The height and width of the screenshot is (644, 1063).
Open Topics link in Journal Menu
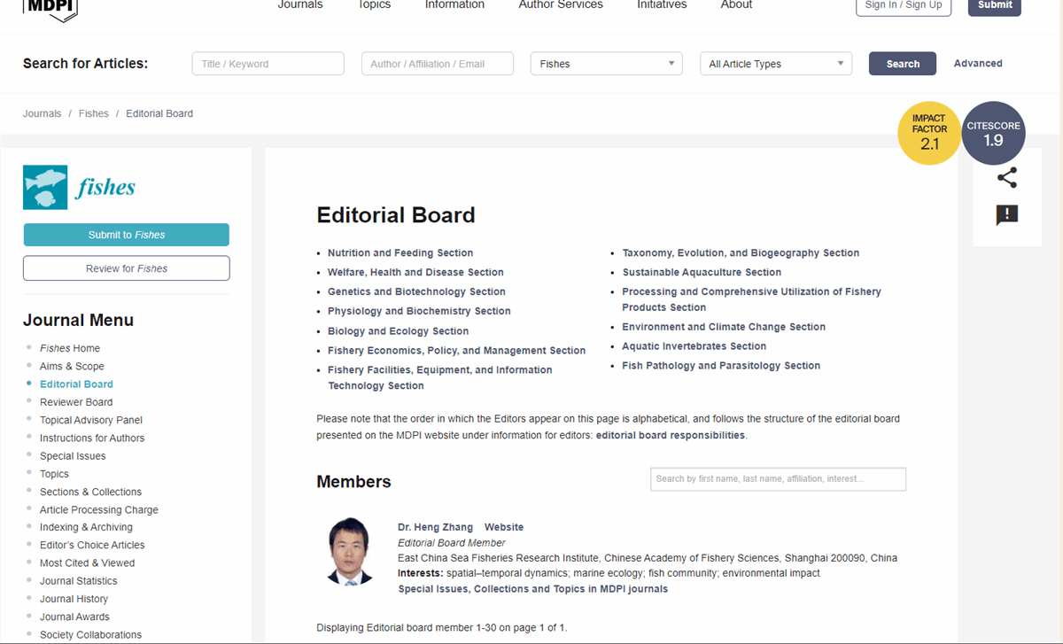tap(54, 474)
